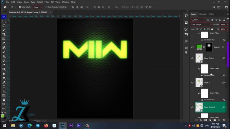Screen dimensions: 230x129
Task: Collapse the Layer 2 smart filters
Action: coord(226,82)
